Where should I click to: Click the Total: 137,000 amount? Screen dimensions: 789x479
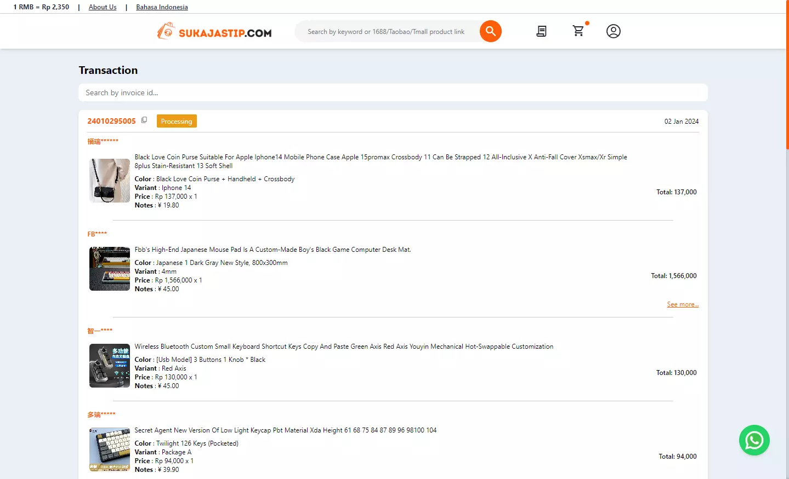click(677, 192)
